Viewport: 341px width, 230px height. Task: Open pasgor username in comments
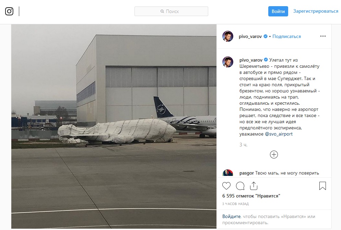point(246,173)
